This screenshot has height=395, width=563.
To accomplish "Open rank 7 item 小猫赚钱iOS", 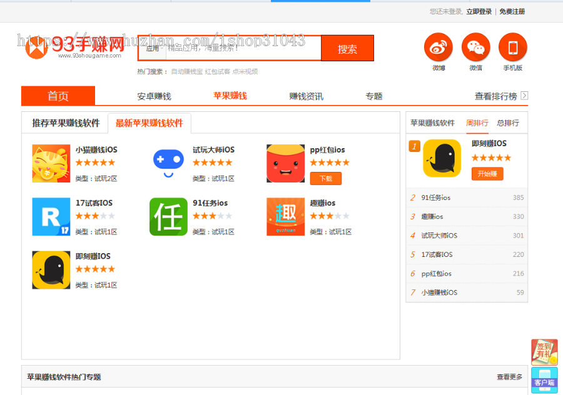I will [x=467, y=292].
